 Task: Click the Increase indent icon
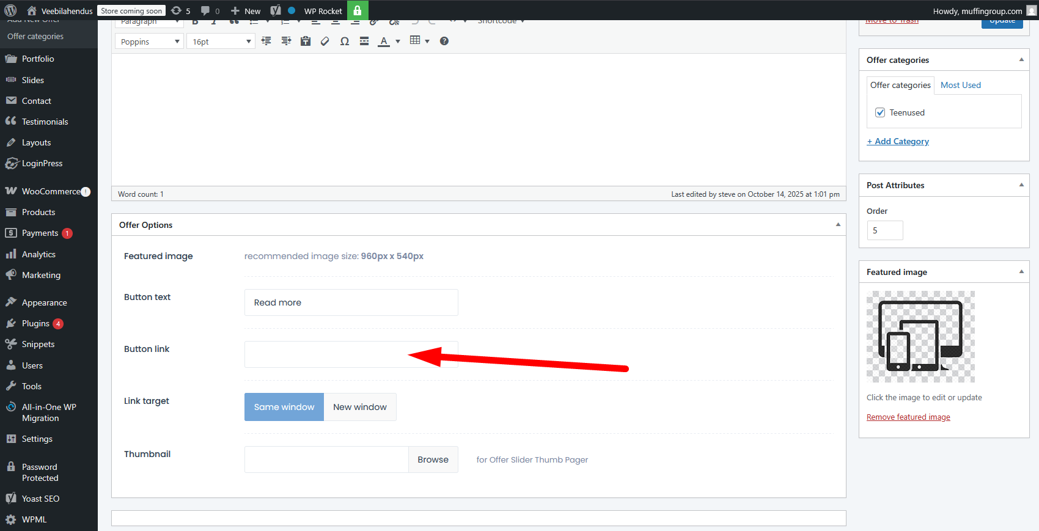pyautogui.click(x=286, y=41)
